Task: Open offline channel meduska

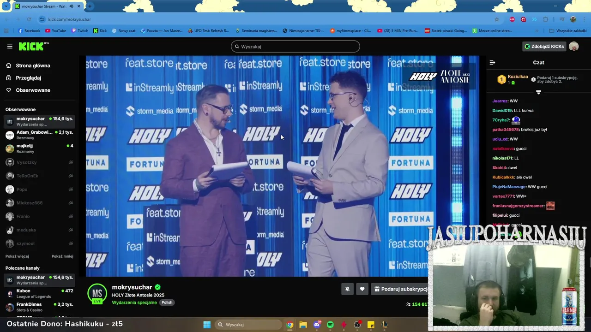Action: (39, 230)
